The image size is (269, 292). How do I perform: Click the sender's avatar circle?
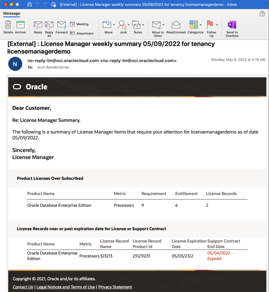15,64
